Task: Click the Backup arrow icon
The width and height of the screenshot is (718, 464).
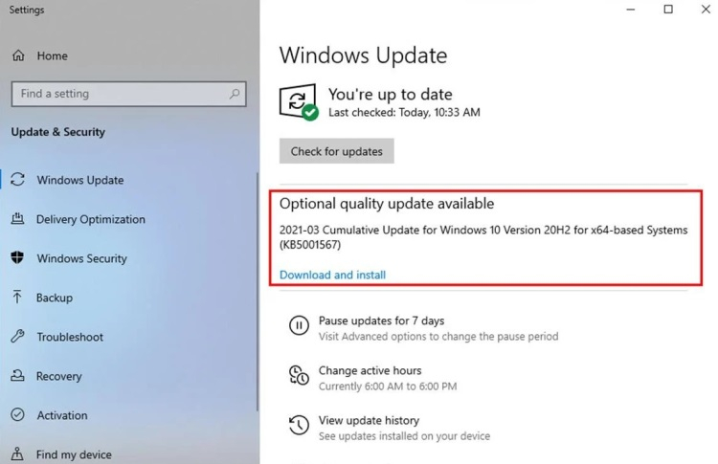Action: click(17, 298)
